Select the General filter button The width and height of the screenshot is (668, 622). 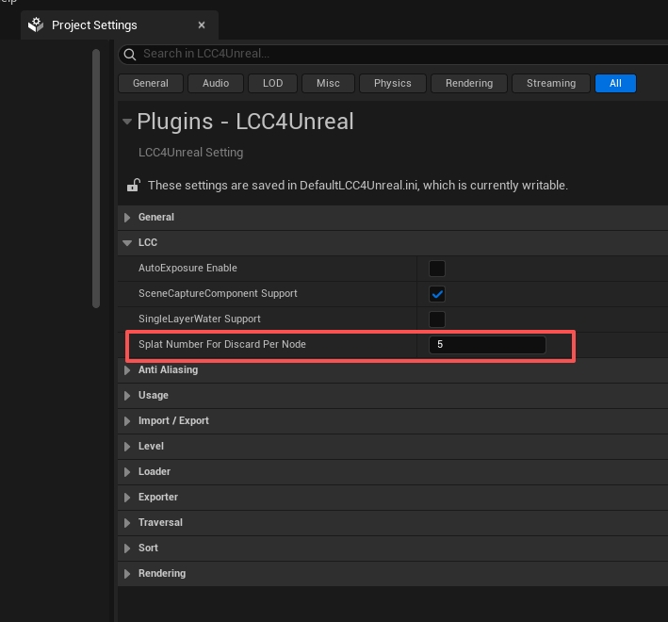[151, 83]
